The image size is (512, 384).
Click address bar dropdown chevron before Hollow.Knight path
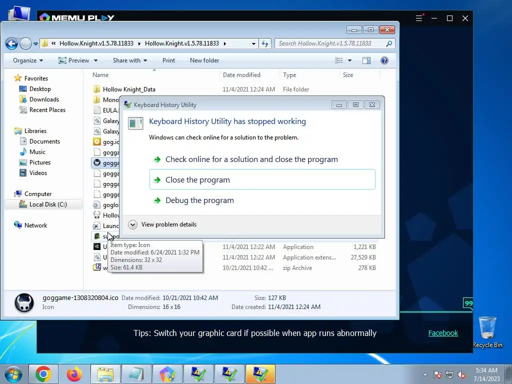pos(53,43)
